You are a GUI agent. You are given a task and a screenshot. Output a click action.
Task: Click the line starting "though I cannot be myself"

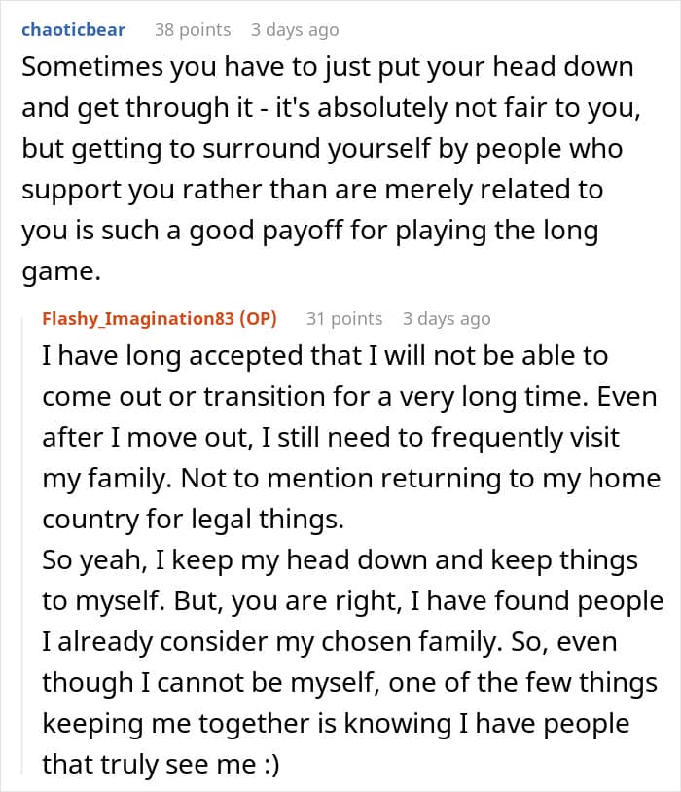click(x=349, y=683)
